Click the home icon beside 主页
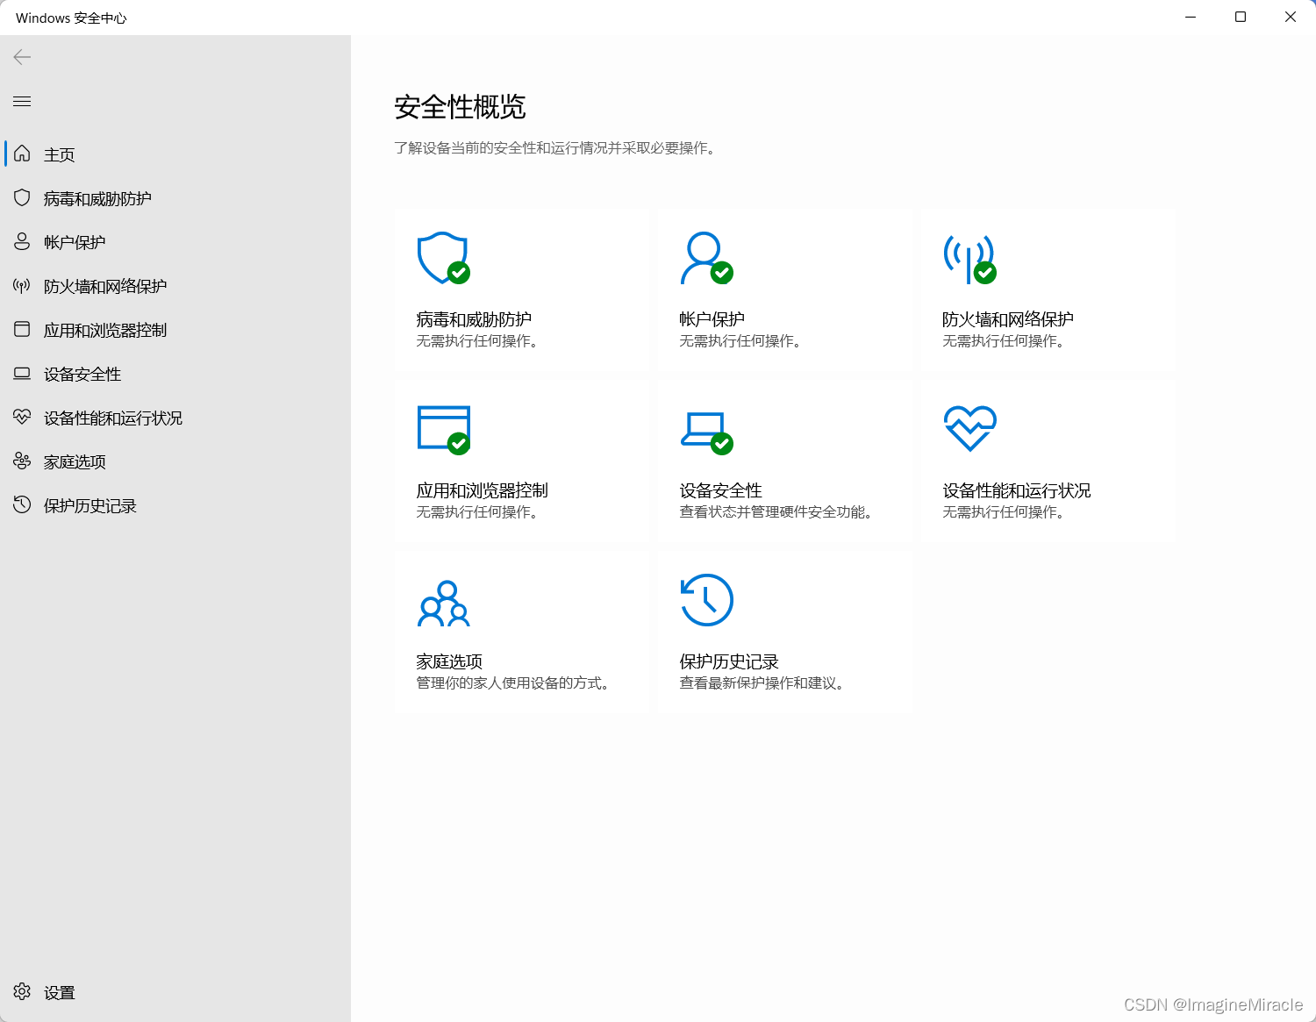 click(22, 154)
